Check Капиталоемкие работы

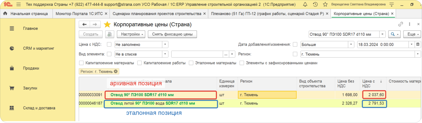[x=140, y=63]
